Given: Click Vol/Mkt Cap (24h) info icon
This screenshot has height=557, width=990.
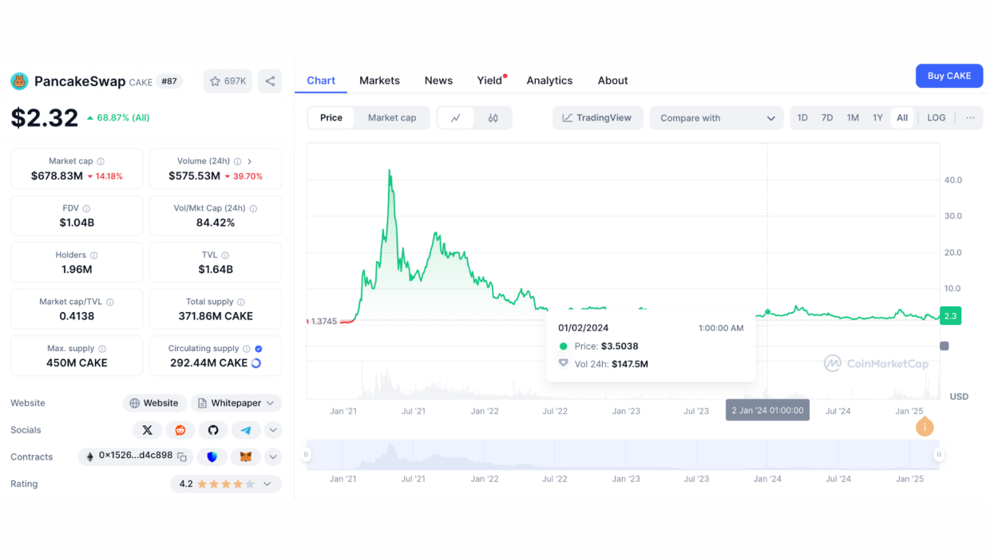Looking at the screenshot, I should [253, 208].
